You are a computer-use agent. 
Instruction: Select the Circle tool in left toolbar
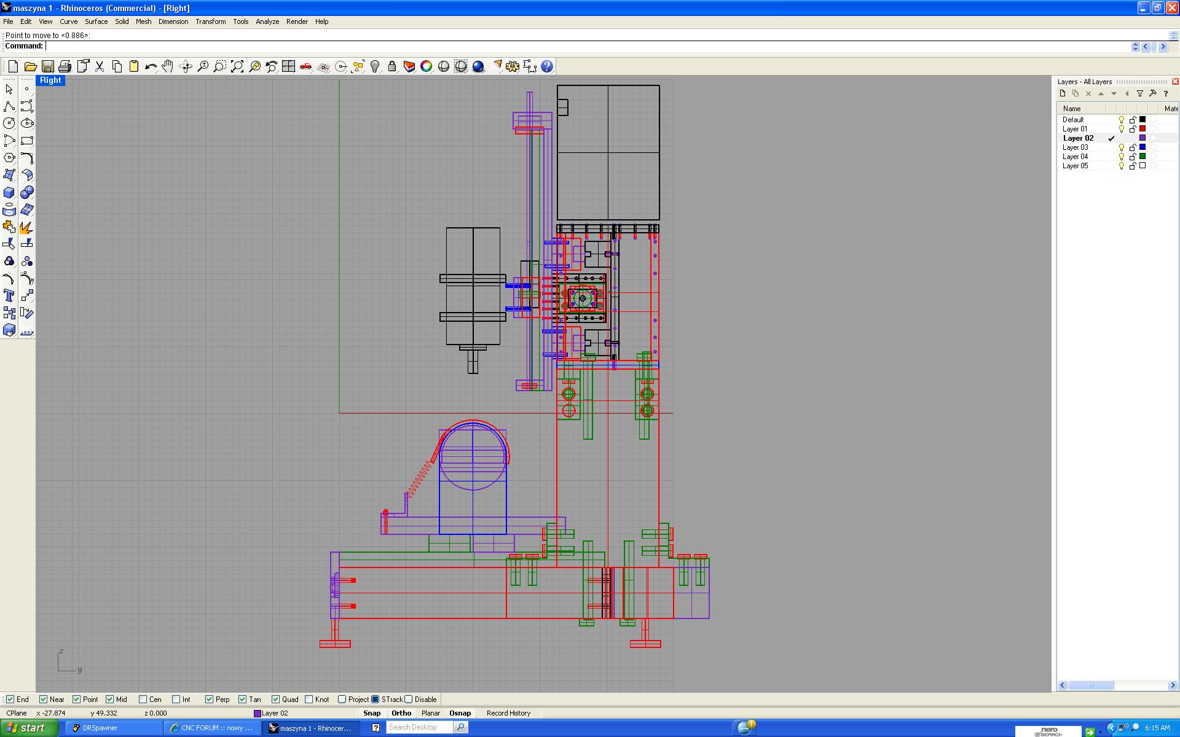pyautogui.click(x=9, y=123)
